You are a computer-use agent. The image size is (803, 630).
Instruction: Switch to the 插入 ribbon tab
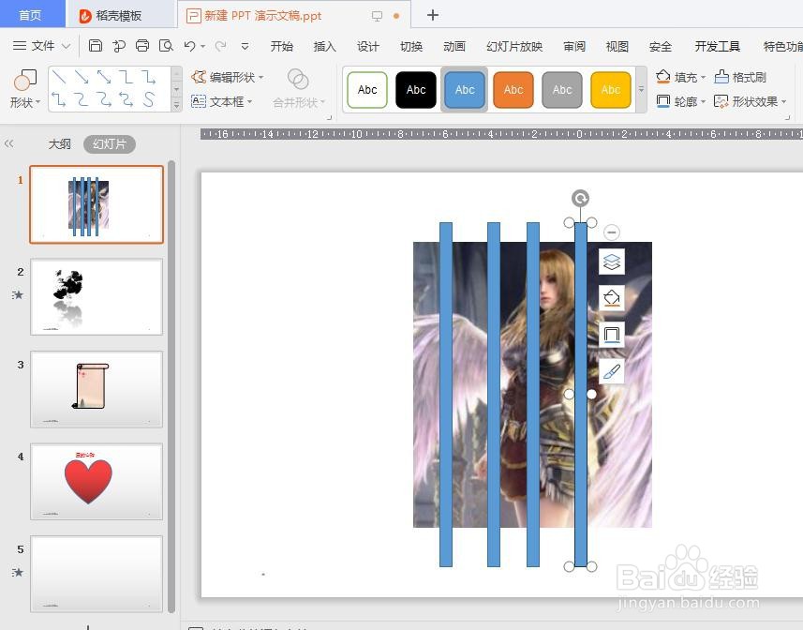tap(325, 47)
